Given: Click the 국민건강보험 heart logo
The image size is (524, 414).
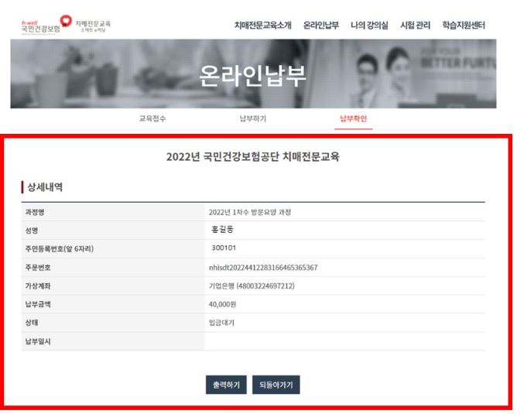Looking at the screenshot, I should (x=46, y=25).
